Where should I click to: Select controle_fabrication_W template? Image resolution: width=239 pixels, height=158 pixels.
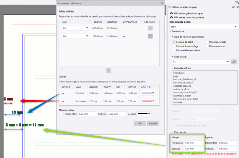[185, 92]
